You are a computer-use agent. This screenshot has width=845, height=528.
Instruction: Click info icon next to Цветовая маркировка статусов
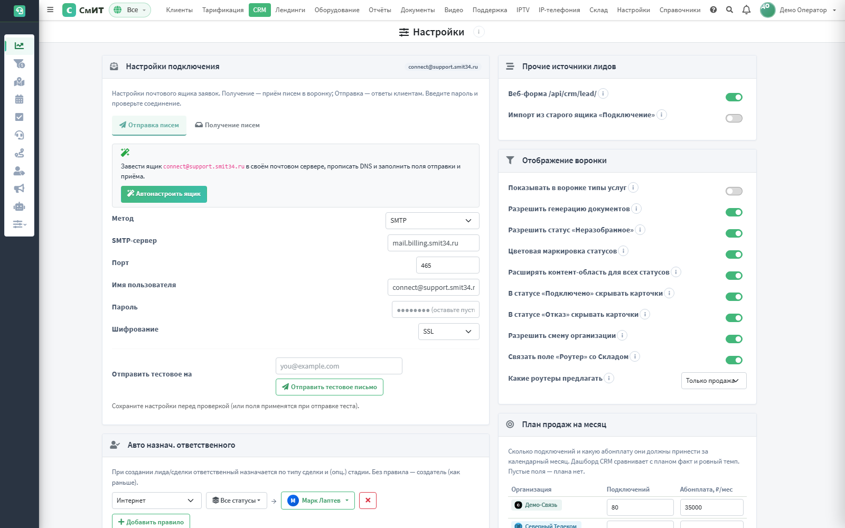click(x=624, y=251)
